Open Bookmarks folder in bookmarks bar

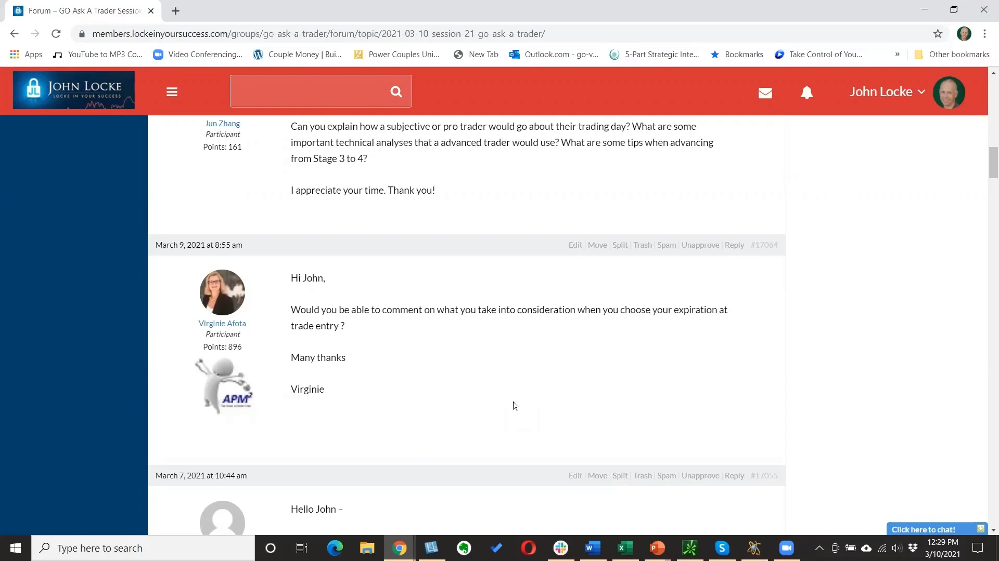[x=737, y=55]
